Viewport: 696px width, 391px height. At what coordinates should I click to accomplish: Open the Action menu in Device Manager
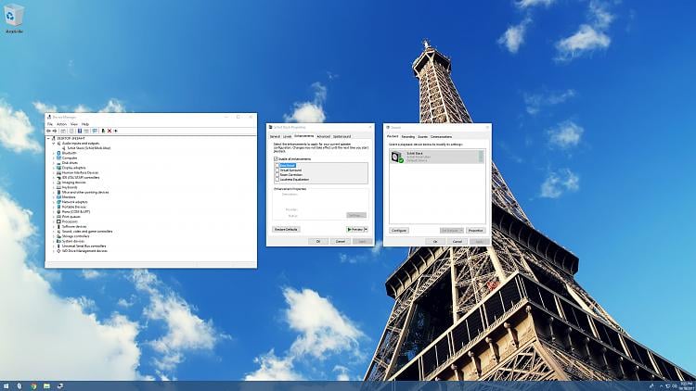(61, 123)
